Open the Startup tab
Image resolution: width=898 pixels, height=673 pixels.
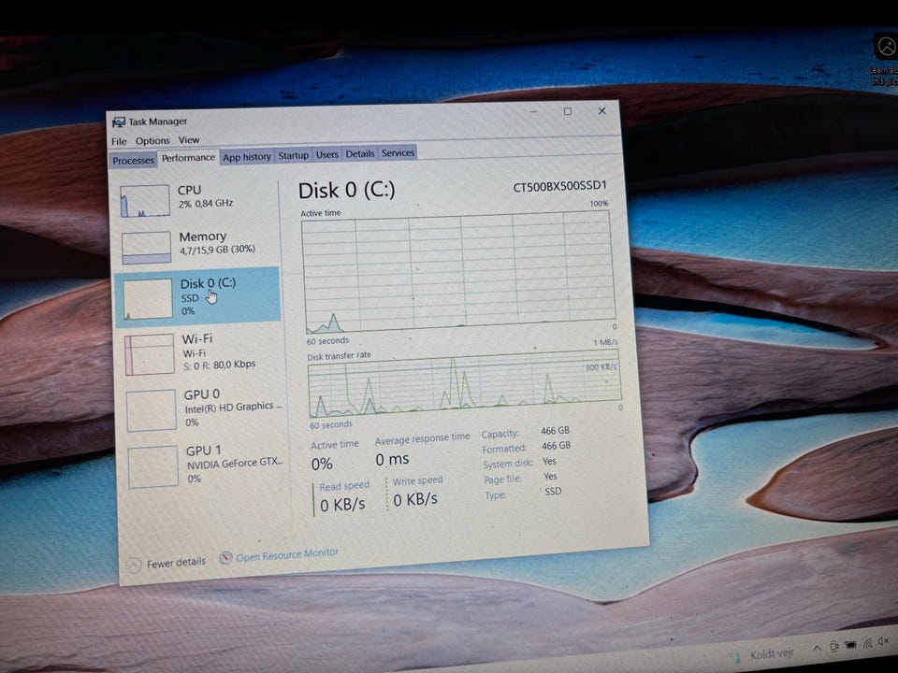293,156
